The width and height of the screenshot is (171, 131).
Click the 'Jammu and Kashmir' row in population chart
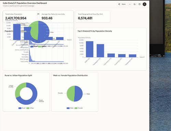(22, 50)
